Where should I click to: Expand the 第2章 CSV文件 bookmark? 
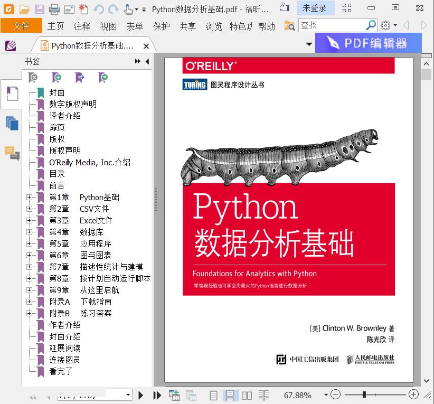pyautogui.click(x=29, y=209)
